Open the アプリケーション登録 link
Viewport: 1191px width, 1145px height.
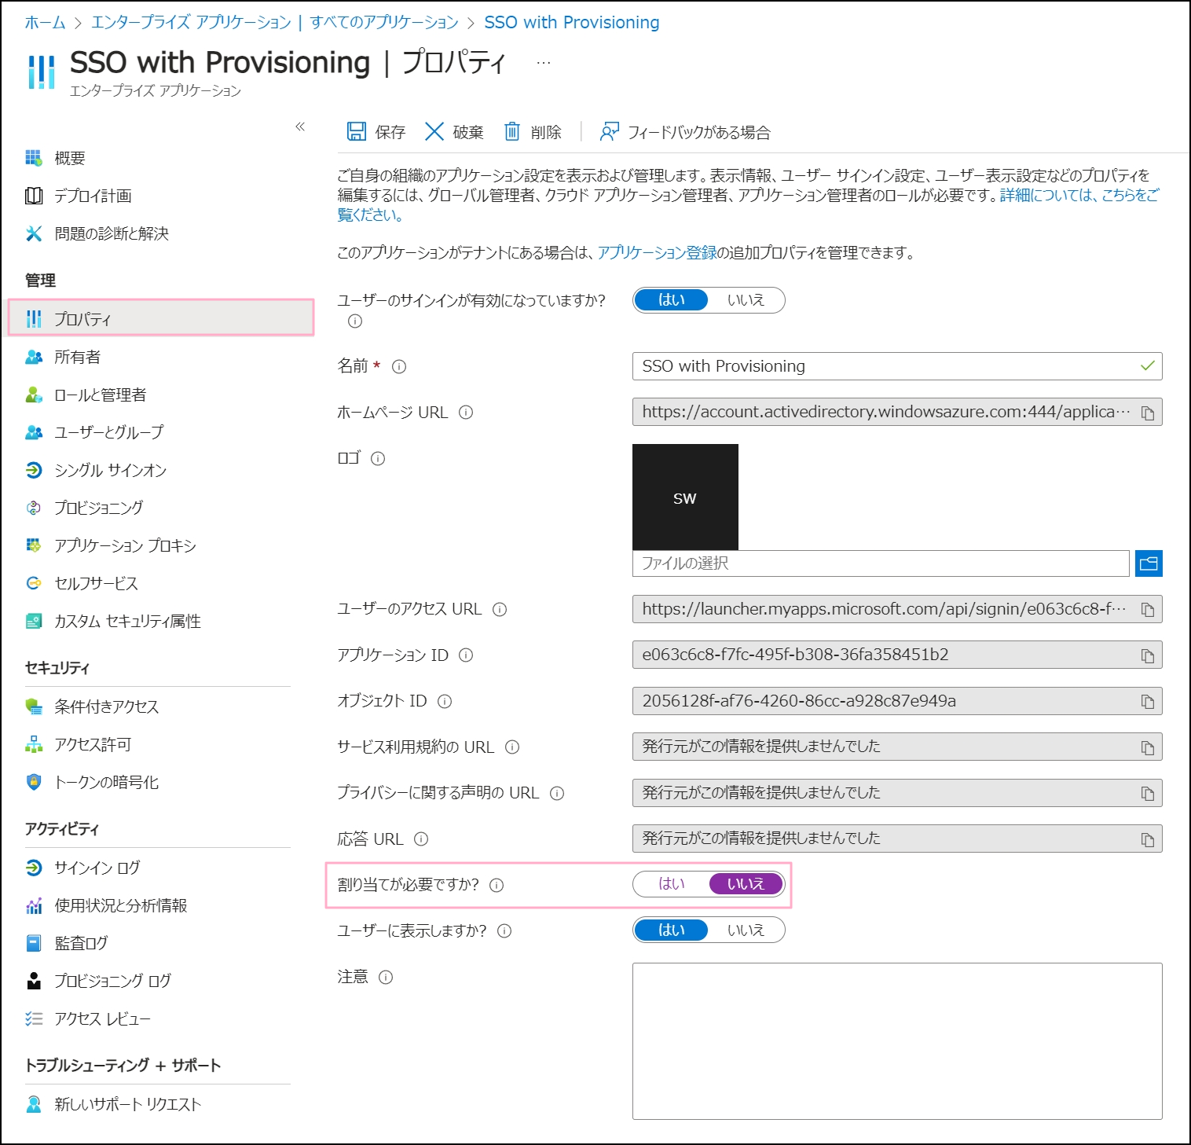pyautogui.click(x=657, y=252)
